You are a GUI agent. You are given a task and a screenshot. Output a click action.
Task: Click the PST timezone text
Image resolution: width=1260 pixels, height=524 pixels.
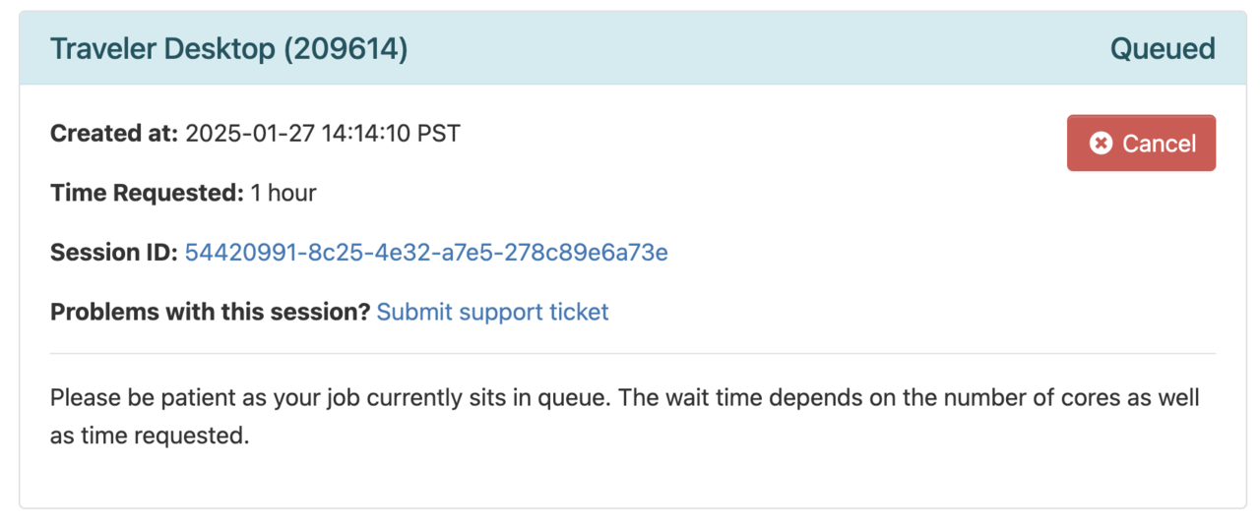tap(439, 133)
